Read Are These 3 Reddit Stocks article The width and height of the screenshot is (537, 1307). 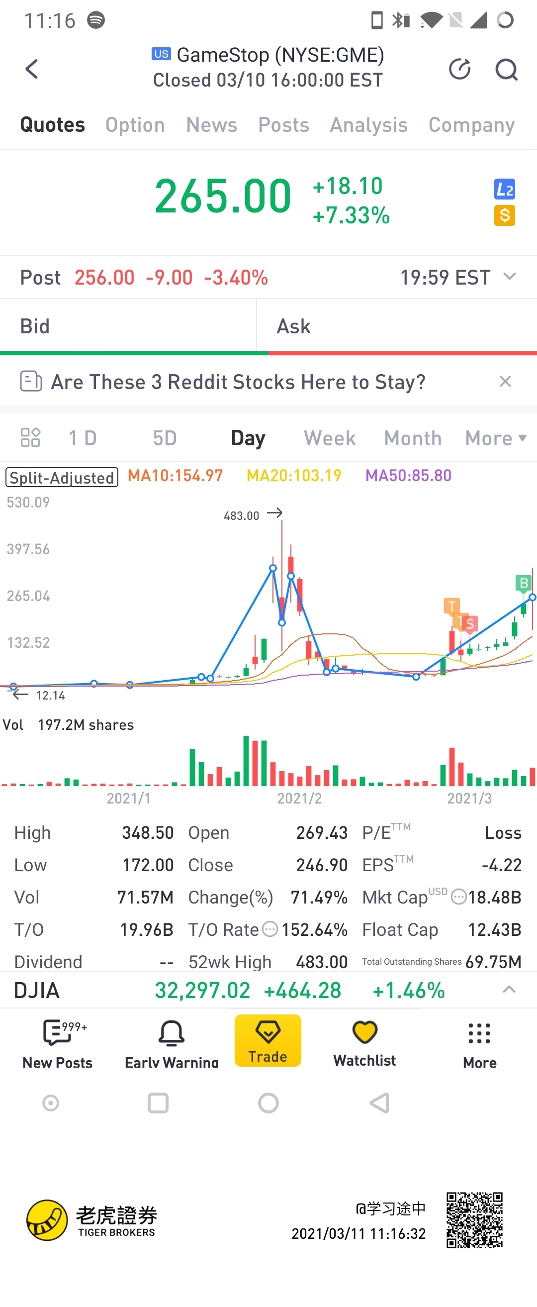click(238, 382)
